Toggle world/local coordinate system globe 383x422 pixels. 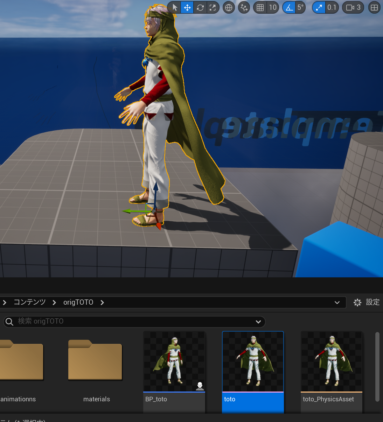pyautogui.click(x=229, y=7)
